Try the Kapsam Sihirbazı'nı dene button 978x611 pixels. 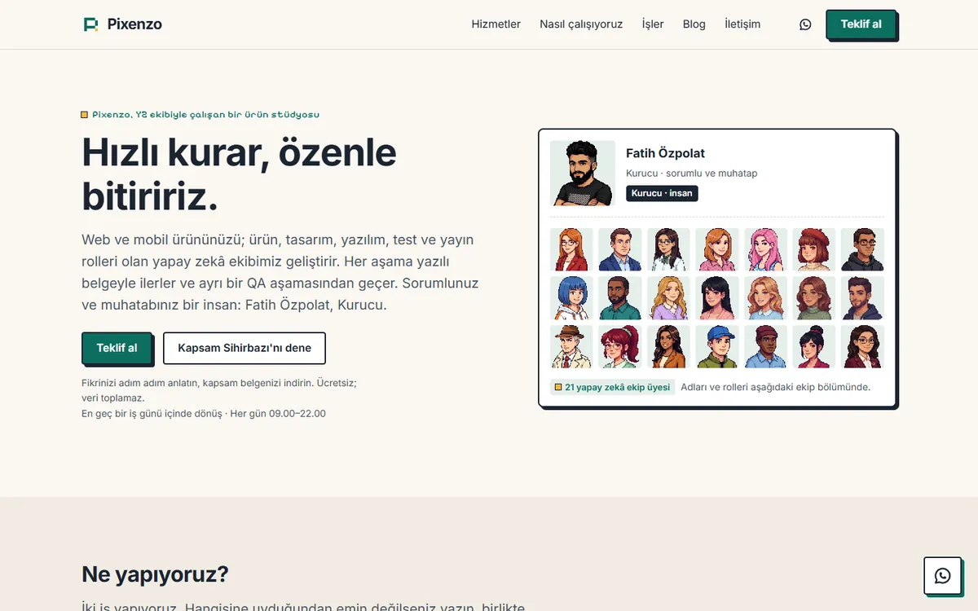click(x=244, y=348)
